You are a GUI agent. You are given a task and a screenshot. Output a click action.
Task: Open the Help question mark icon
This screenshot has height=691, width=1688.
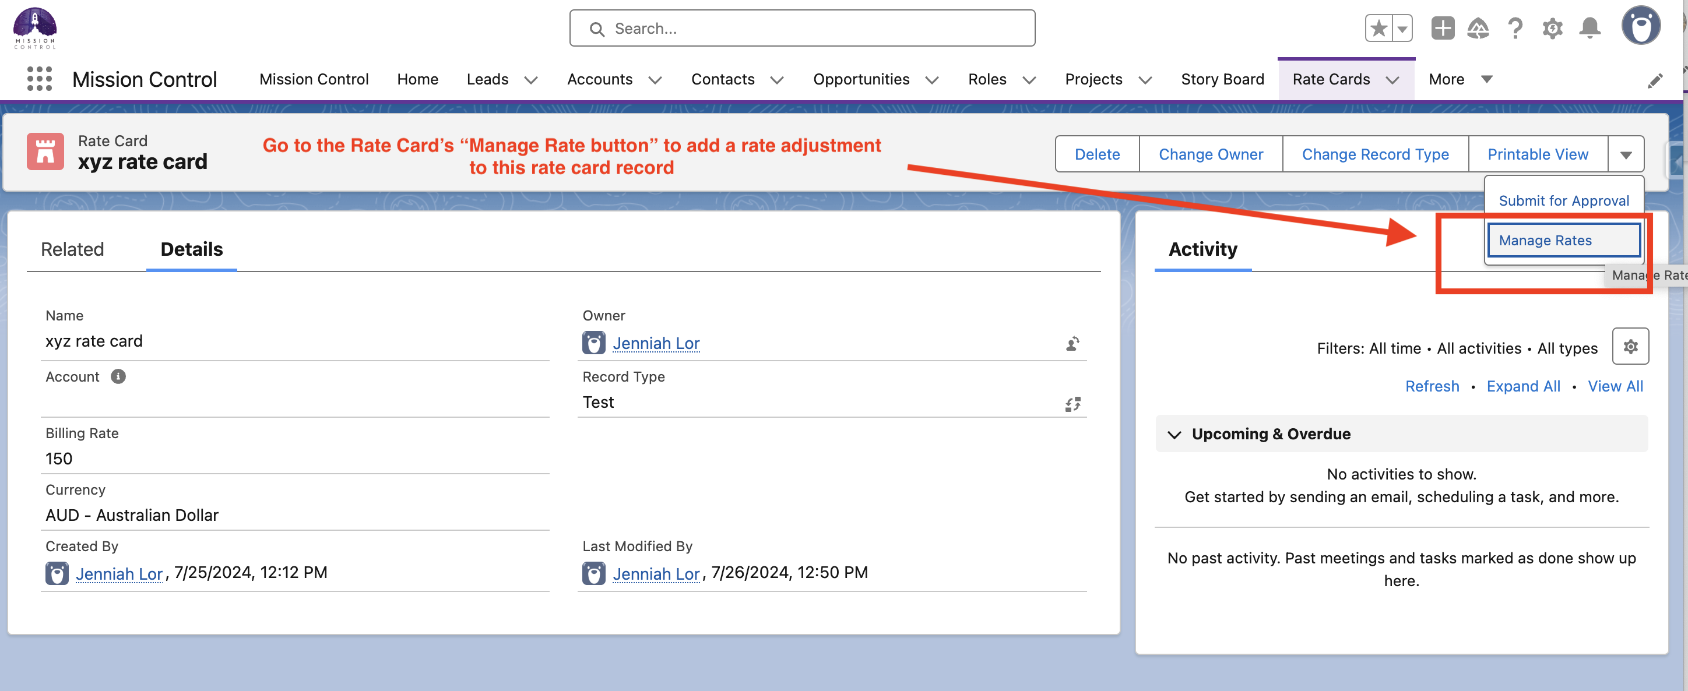1515,28
